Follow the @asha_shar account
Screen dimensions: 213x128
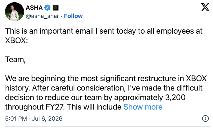click(73, 16)
